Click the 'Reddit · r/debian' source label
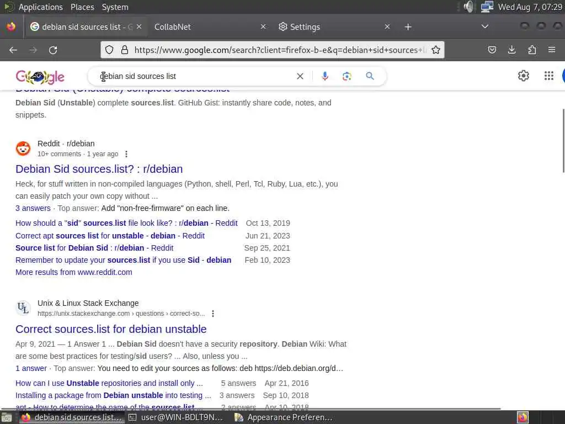565x424 pixels. point(66,144)
